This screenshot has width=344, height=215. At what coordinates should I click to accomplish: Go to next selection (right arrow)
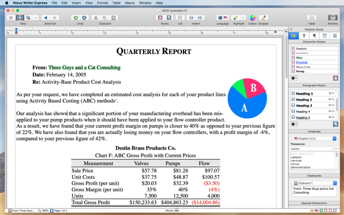[55, 18]
